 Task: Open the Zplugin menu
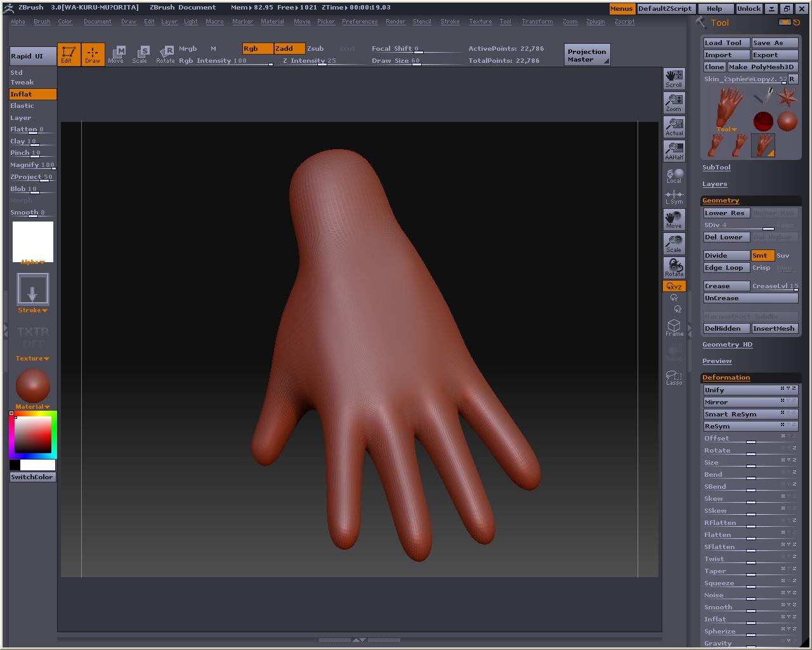(595, 22)
